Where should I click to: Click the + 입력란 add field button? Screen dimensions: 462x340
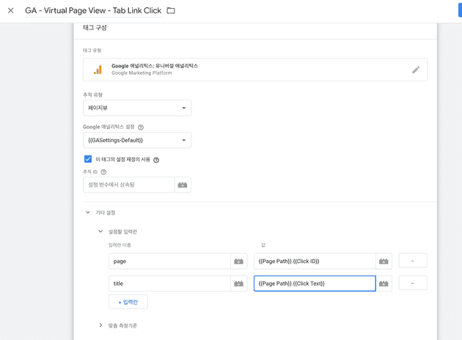128,301
